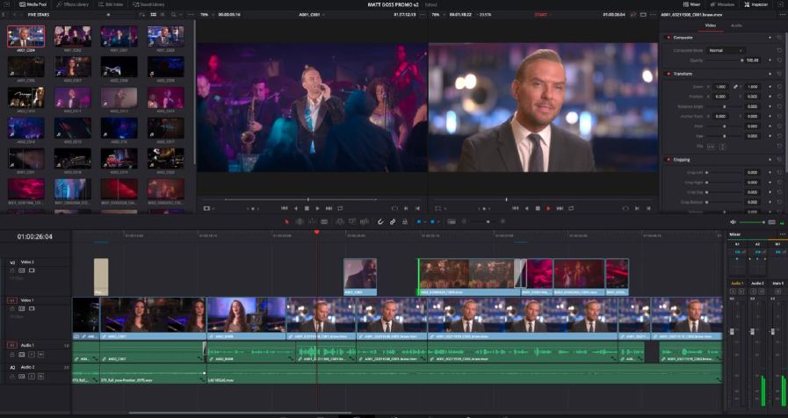
Task: Open source viewer zoom percentage dropdown
Action: 205,15
